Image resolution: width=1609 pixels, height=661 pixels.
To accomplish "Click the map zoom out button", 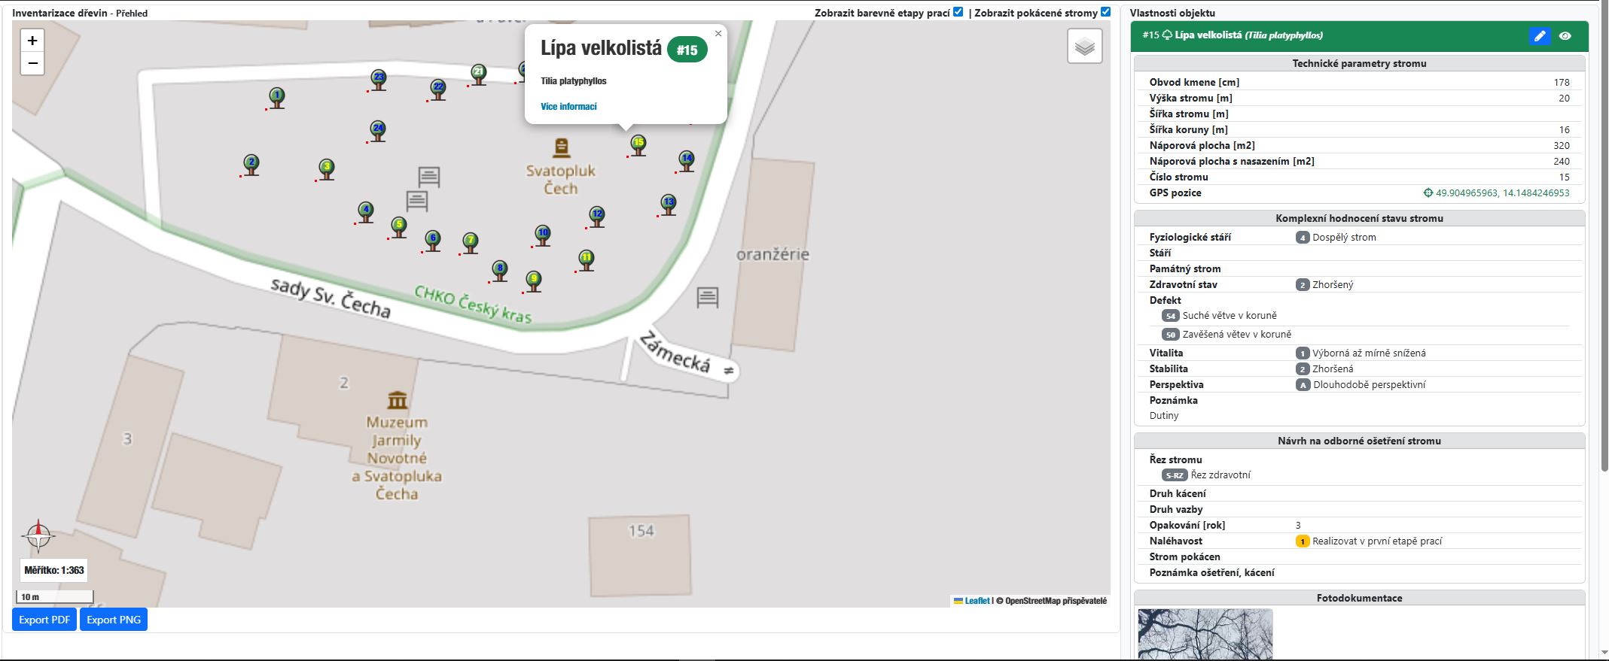I will [x=32, y=63].
